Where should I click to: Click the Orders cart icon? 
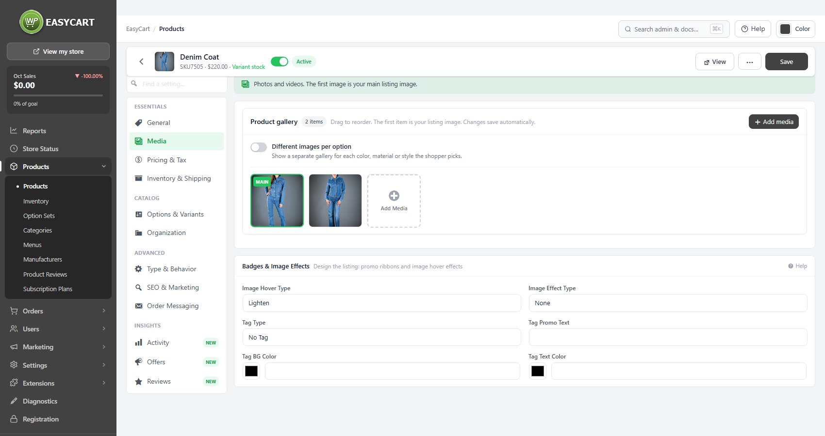[14, 311]
